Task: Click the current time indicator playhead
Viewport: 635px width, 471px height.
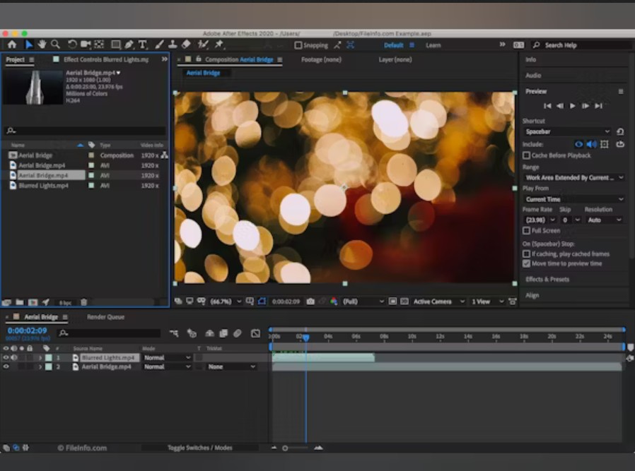Action: (x=306, y=337)
